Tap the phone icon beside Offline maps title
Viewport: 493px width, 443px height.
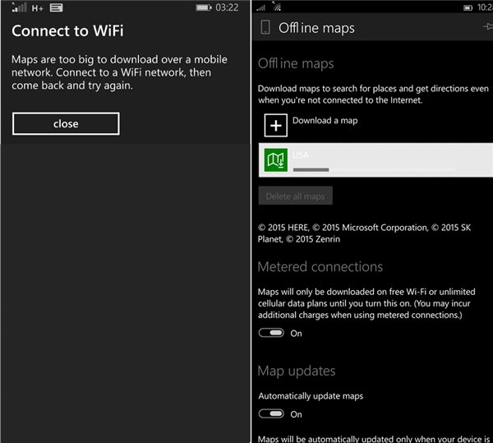coord(265,27)
